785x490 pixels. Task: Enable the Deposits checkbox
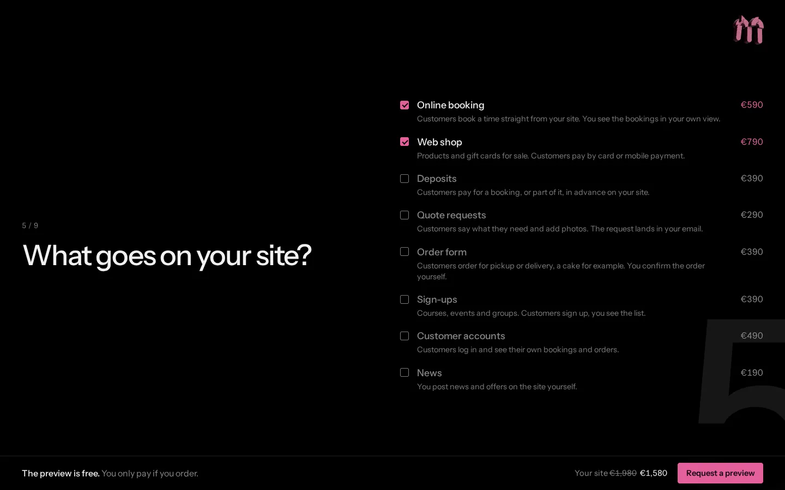coord(404,179)
